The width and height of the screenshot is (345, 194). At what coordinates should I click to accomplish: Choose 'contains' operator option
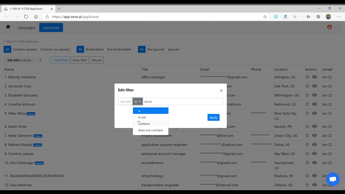tap(151, 124)
